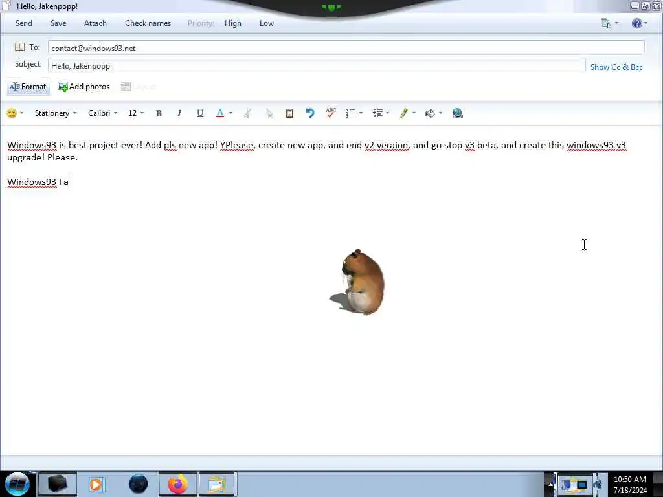Open the emoticon dropdown arrow

tap(21, 113)
